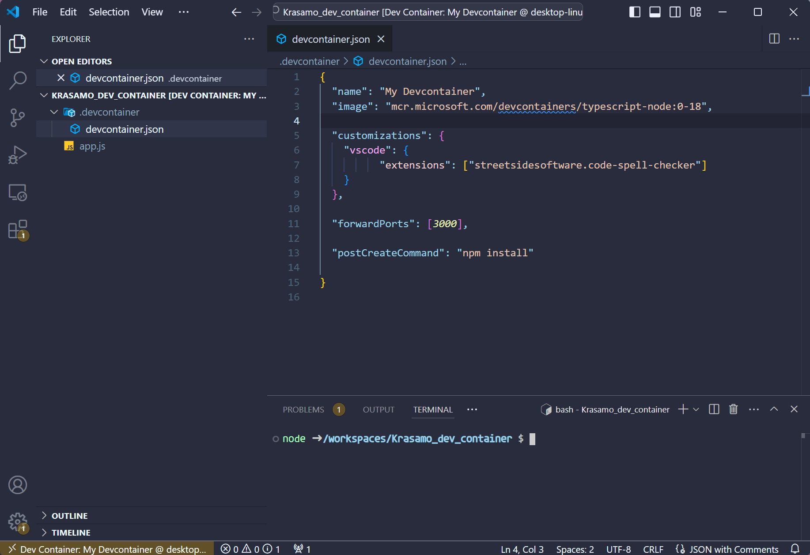
Task: Create a new terminal with plus
Action: [683, 409]
